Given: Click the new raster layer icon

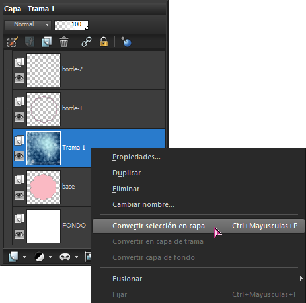Looking at the screenshot, I should pos(13,257).
